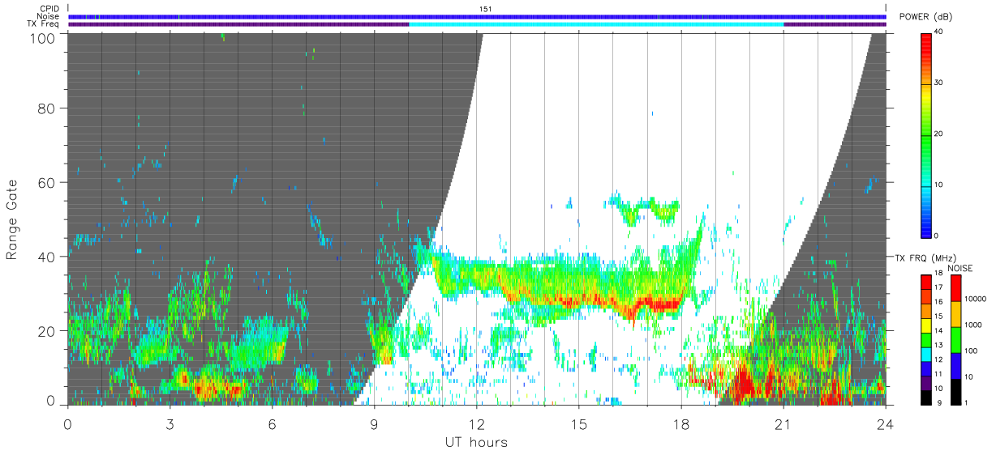Select the cyan swatch in TX FRQ legend
This screenshot has height=459, width=996.
click(x=926, y=354)
